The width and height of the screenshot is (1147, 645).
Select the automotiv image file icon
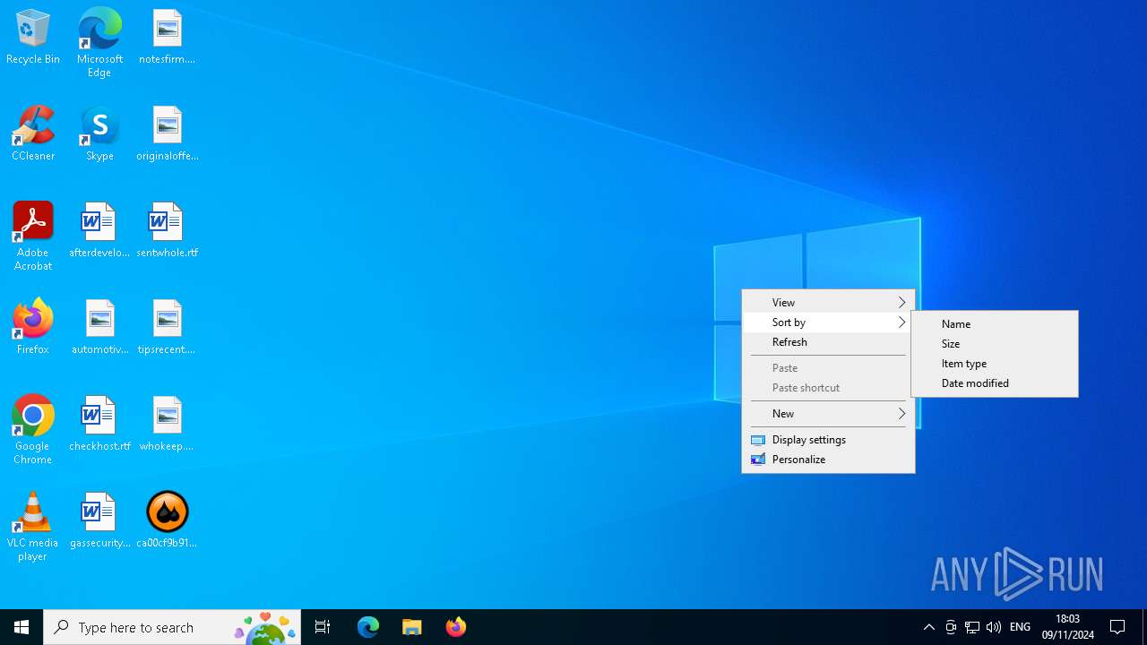[99, 328]
